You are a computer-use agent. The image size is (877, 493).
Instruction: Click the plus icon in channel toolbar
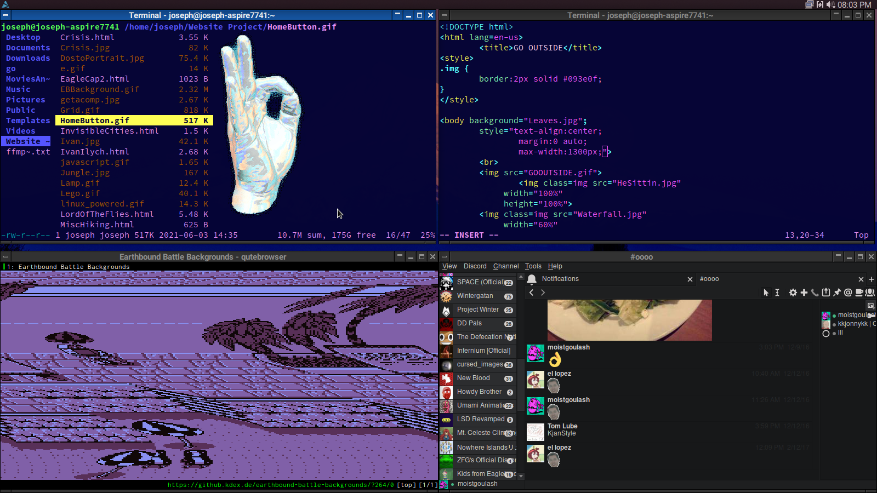tap(804, 293)
